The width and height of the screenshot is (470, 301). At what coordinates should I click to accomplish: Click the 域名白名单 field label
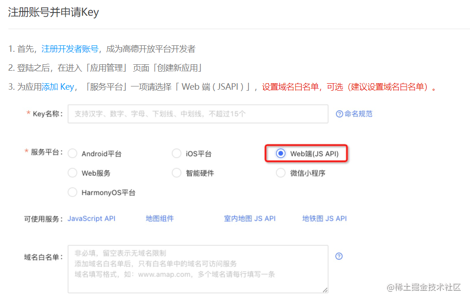pos(43,257)
